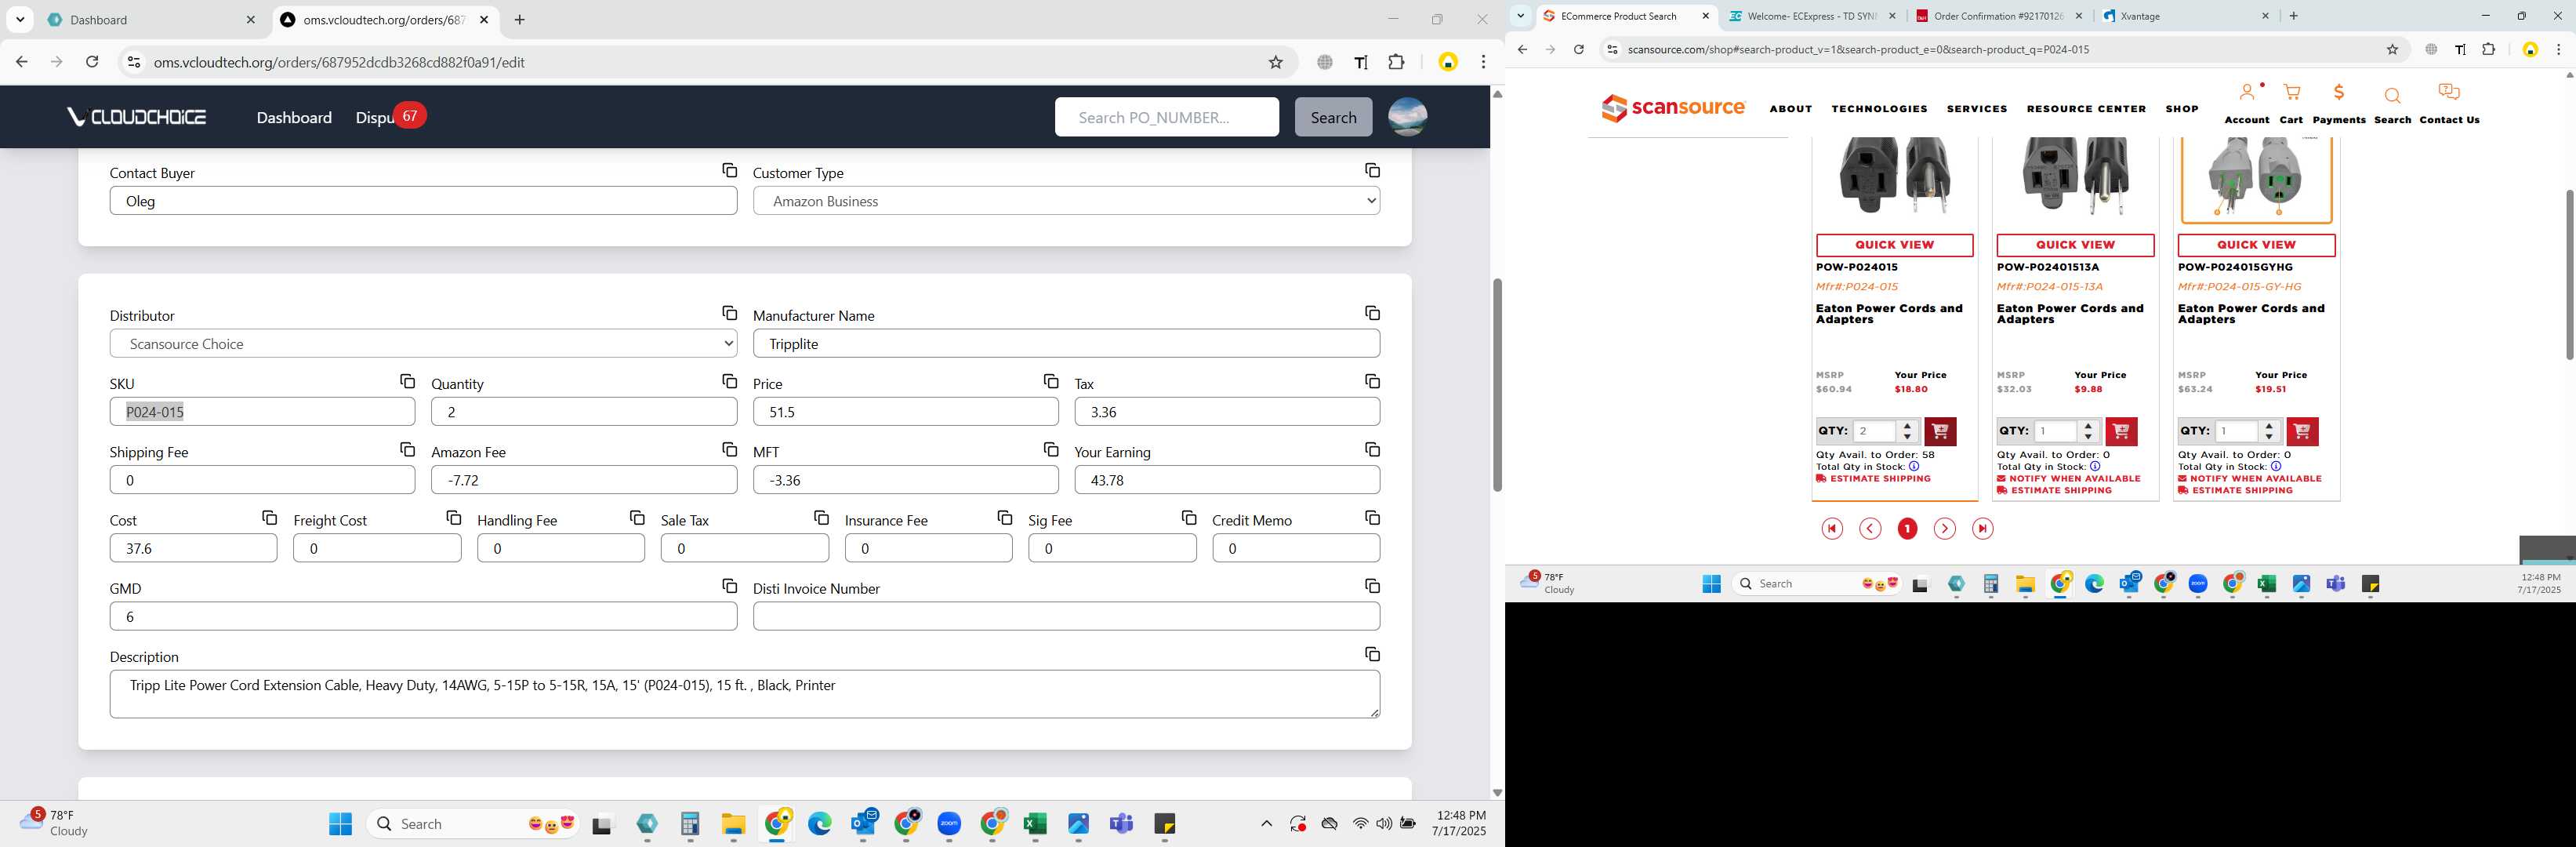Image resolution: width=2576 pixels, height=847 pixels.
Task: Go to last results page
Action: [x=1982, y=529]
